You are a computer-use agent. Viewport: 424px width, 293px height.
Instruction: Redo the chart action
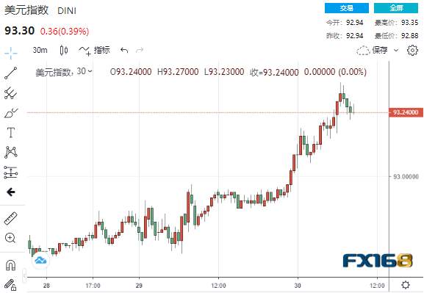coord(140,50)
